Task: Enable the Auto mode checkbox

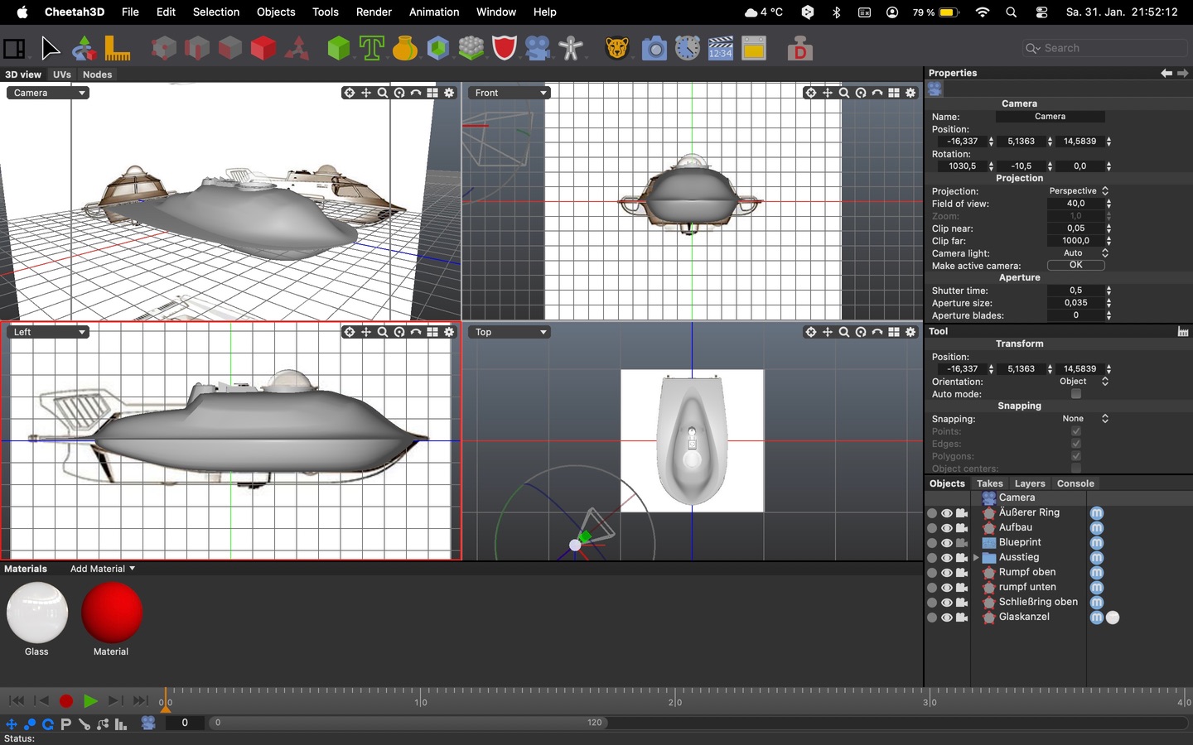Action: 1075,394
